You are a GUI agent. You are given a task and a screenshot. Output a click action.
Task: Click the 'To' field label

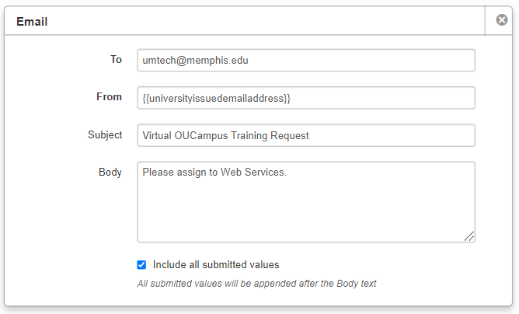pos(117,59)
